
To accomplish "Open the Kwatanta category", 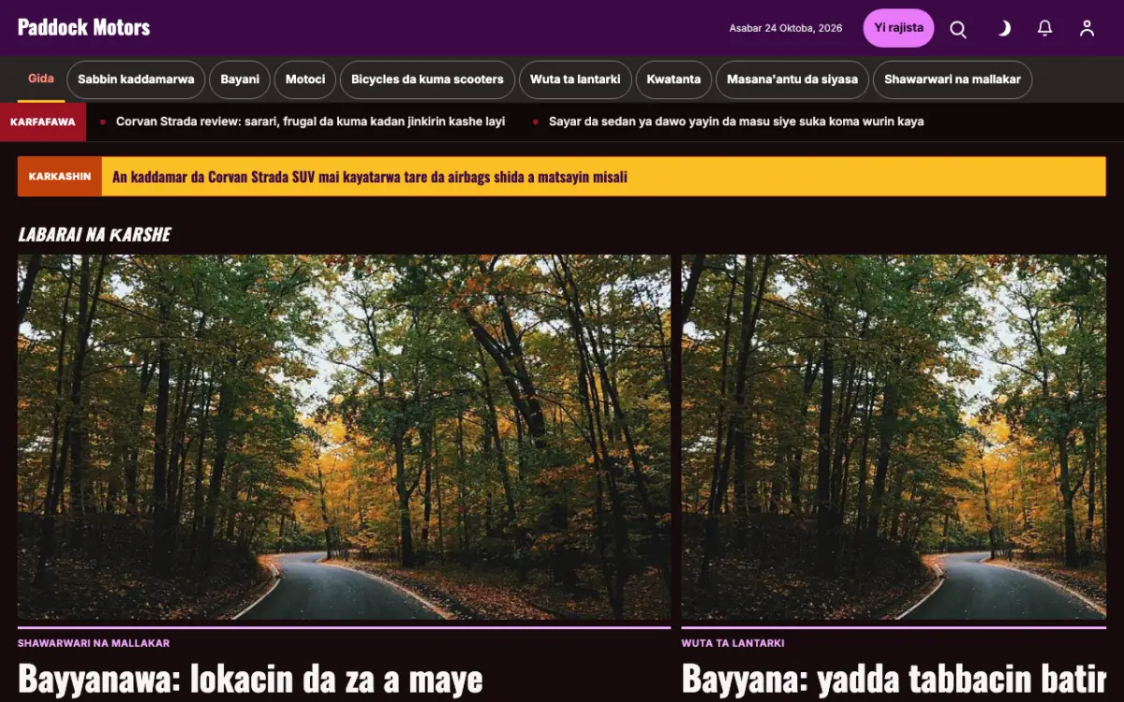I will [x=673, y=80].
